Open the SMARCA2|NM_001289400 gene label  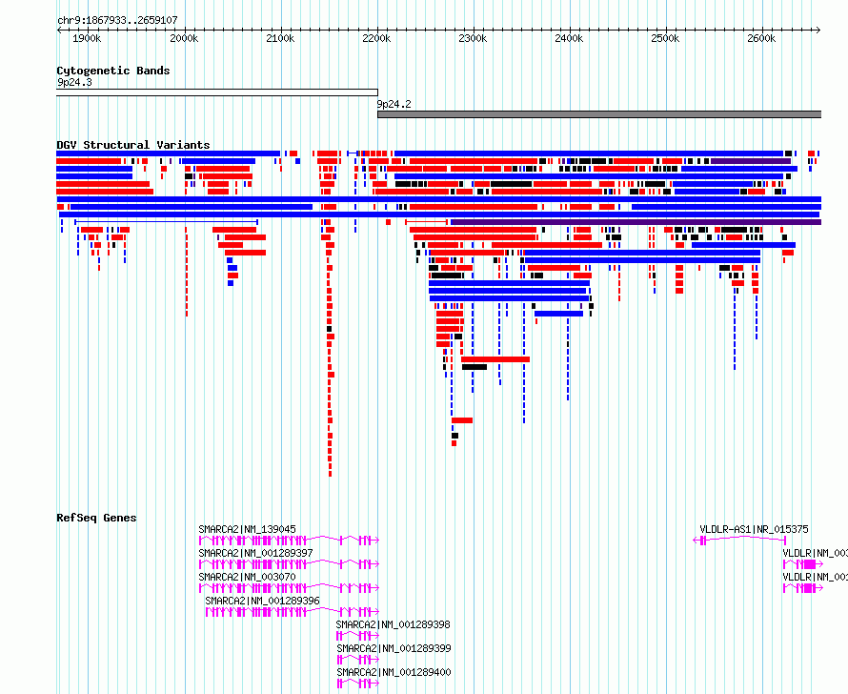(394, 672)
